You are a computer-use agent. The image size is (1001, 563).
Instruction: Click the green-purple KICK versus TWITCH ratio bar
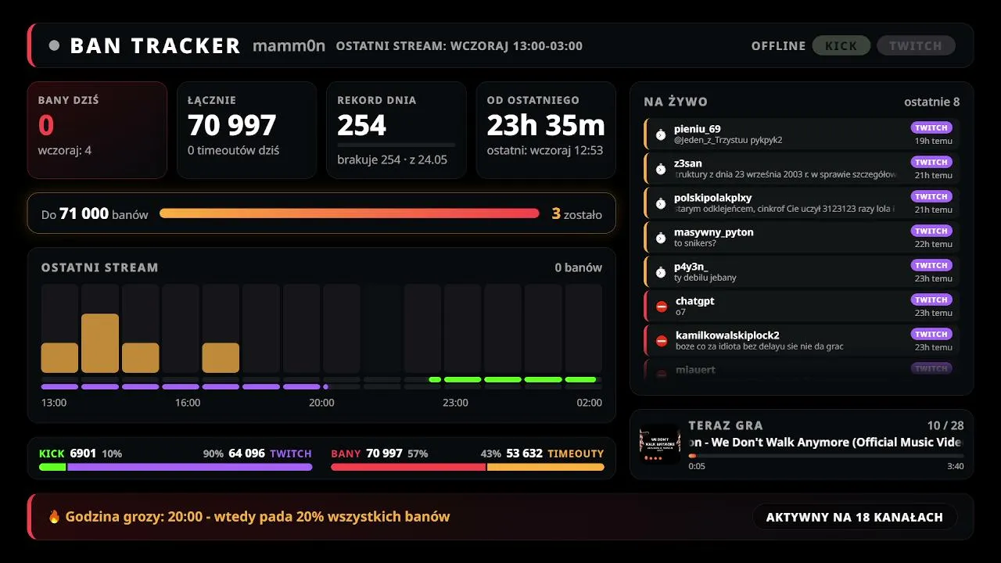[176, 468]
